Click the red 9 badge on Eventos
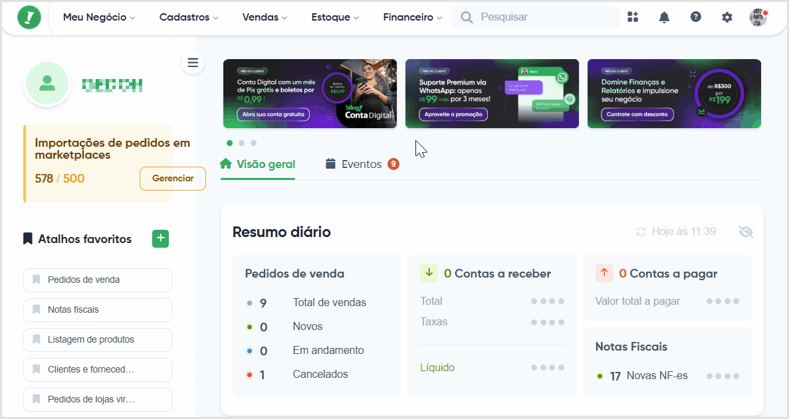This screenshot has height=419, width=789. pyautogui.click(x=394, y=164)
